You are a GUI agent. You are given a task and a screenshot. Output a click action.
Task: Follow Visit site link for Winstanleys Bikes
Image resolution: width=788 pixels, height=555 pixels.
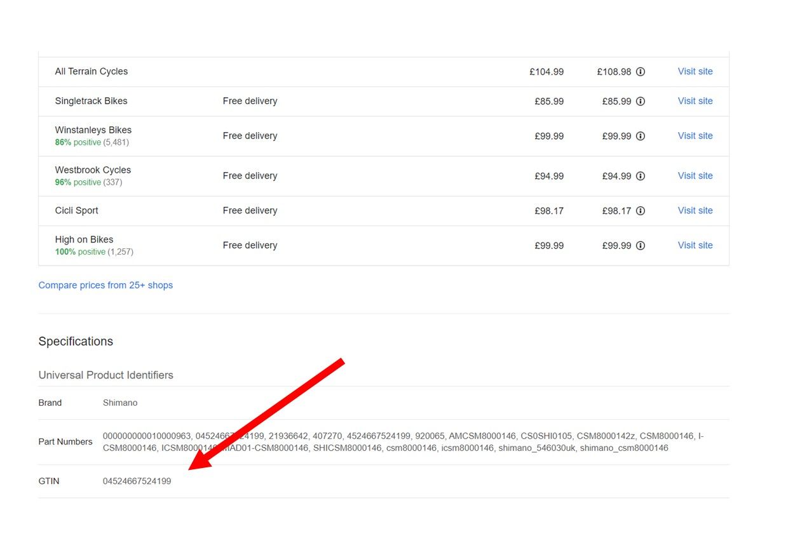[x=695, y=136]
